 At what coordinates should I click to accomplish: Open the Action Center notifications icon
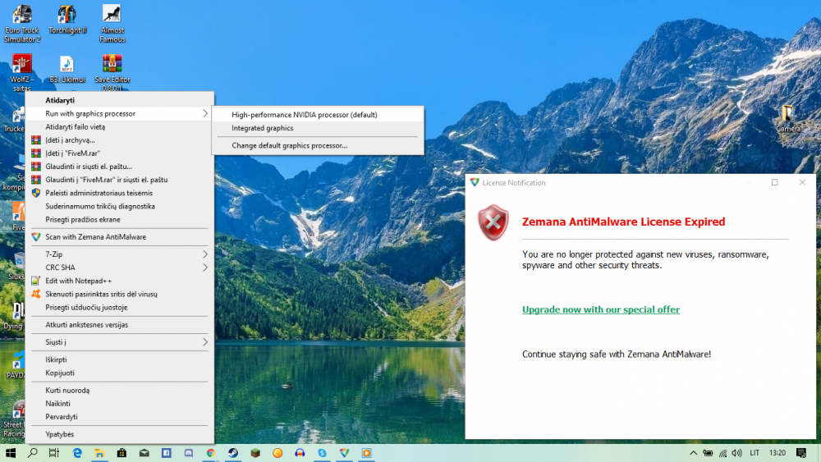(801, 453)
